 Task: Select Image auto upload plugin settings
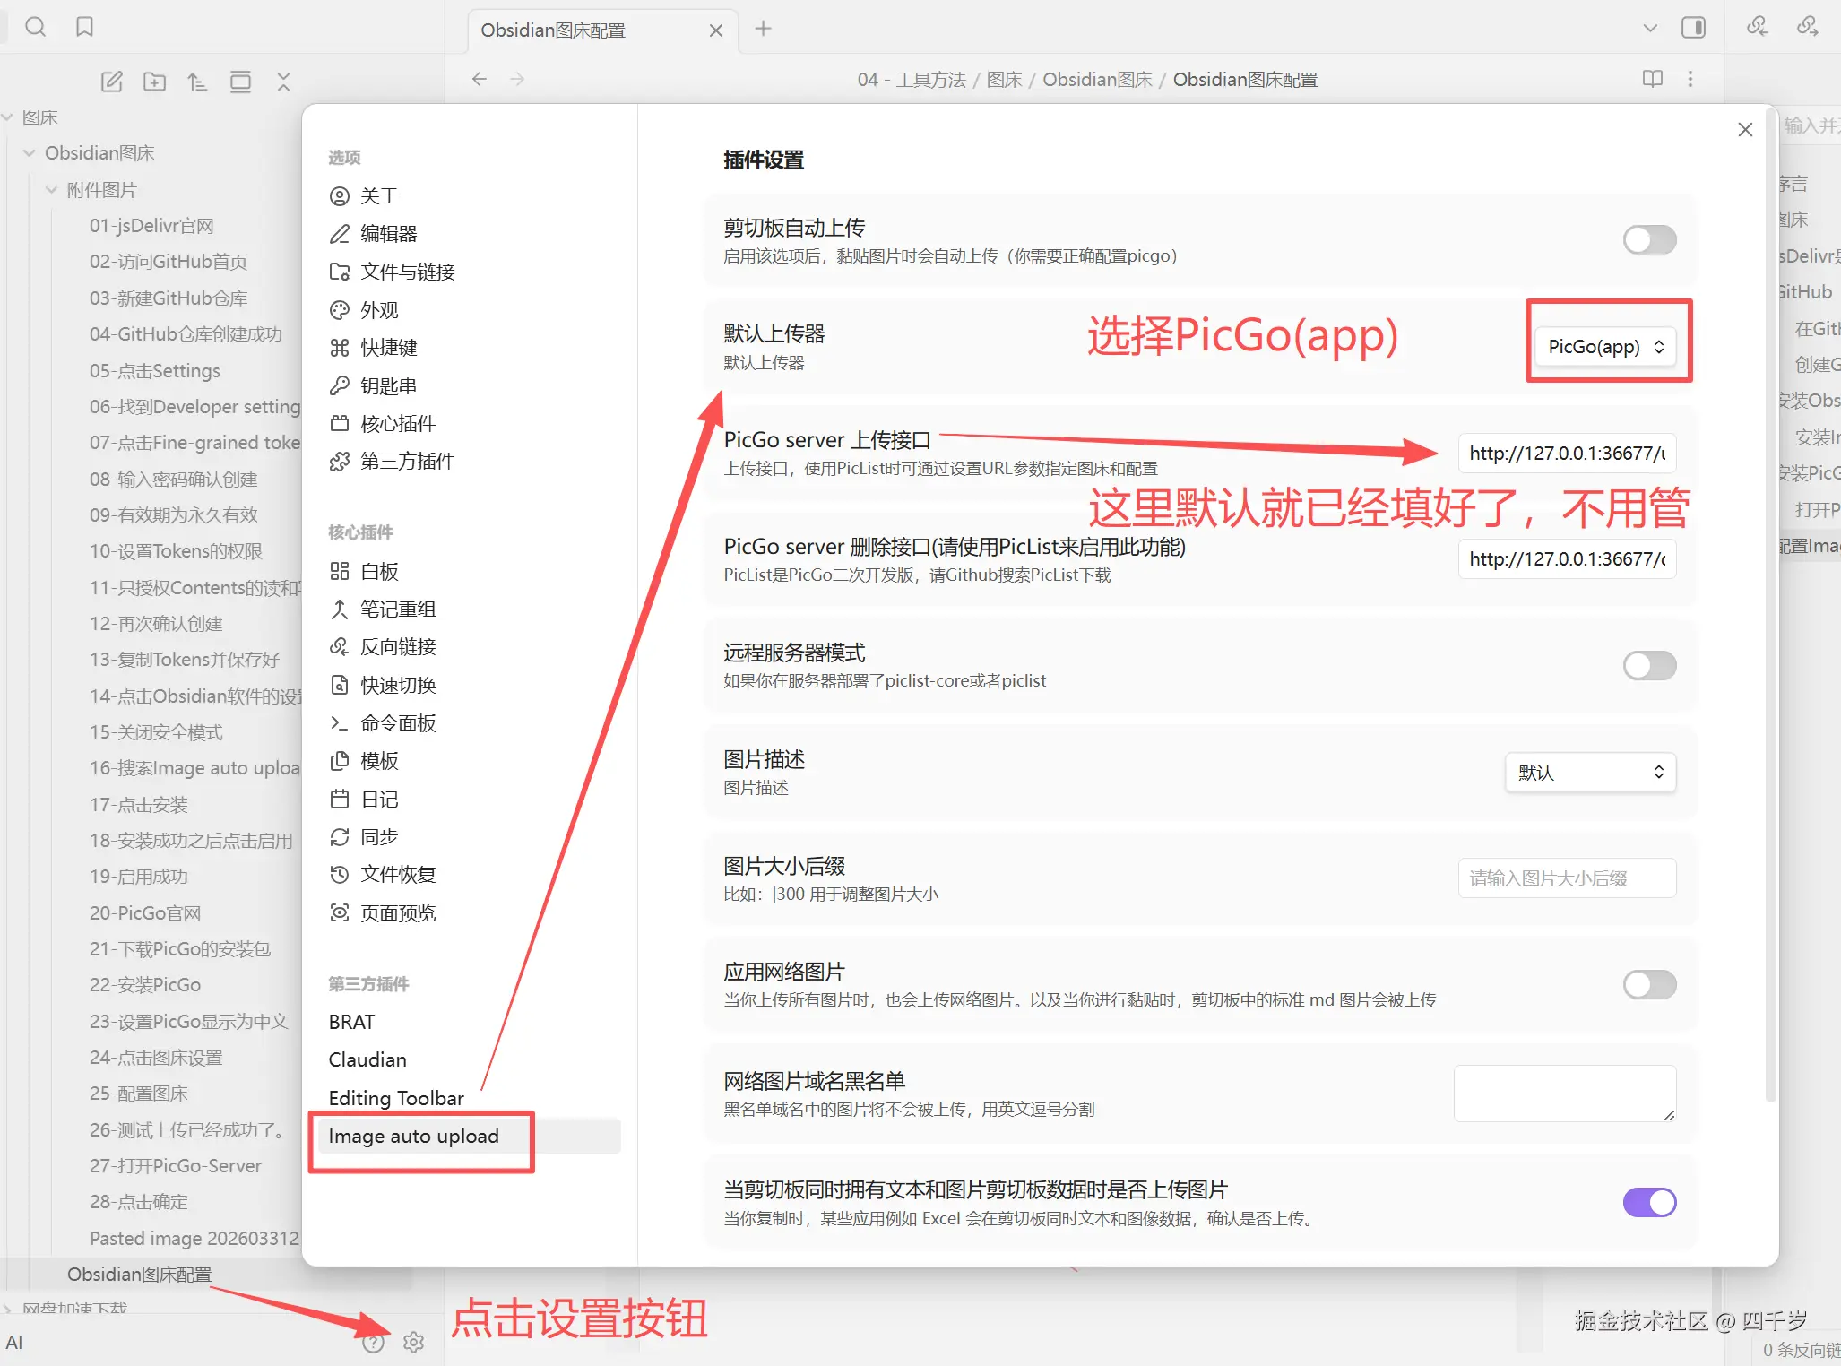(x=413, y=1135)
